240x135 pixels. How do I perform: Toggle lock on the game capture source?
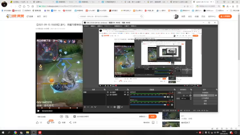click(x=128, y=92)
